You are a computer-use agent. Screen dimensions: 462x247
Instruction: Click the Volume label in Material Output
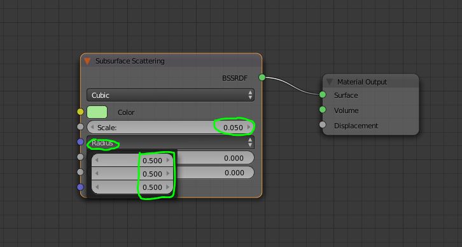[x=346, y=110]
